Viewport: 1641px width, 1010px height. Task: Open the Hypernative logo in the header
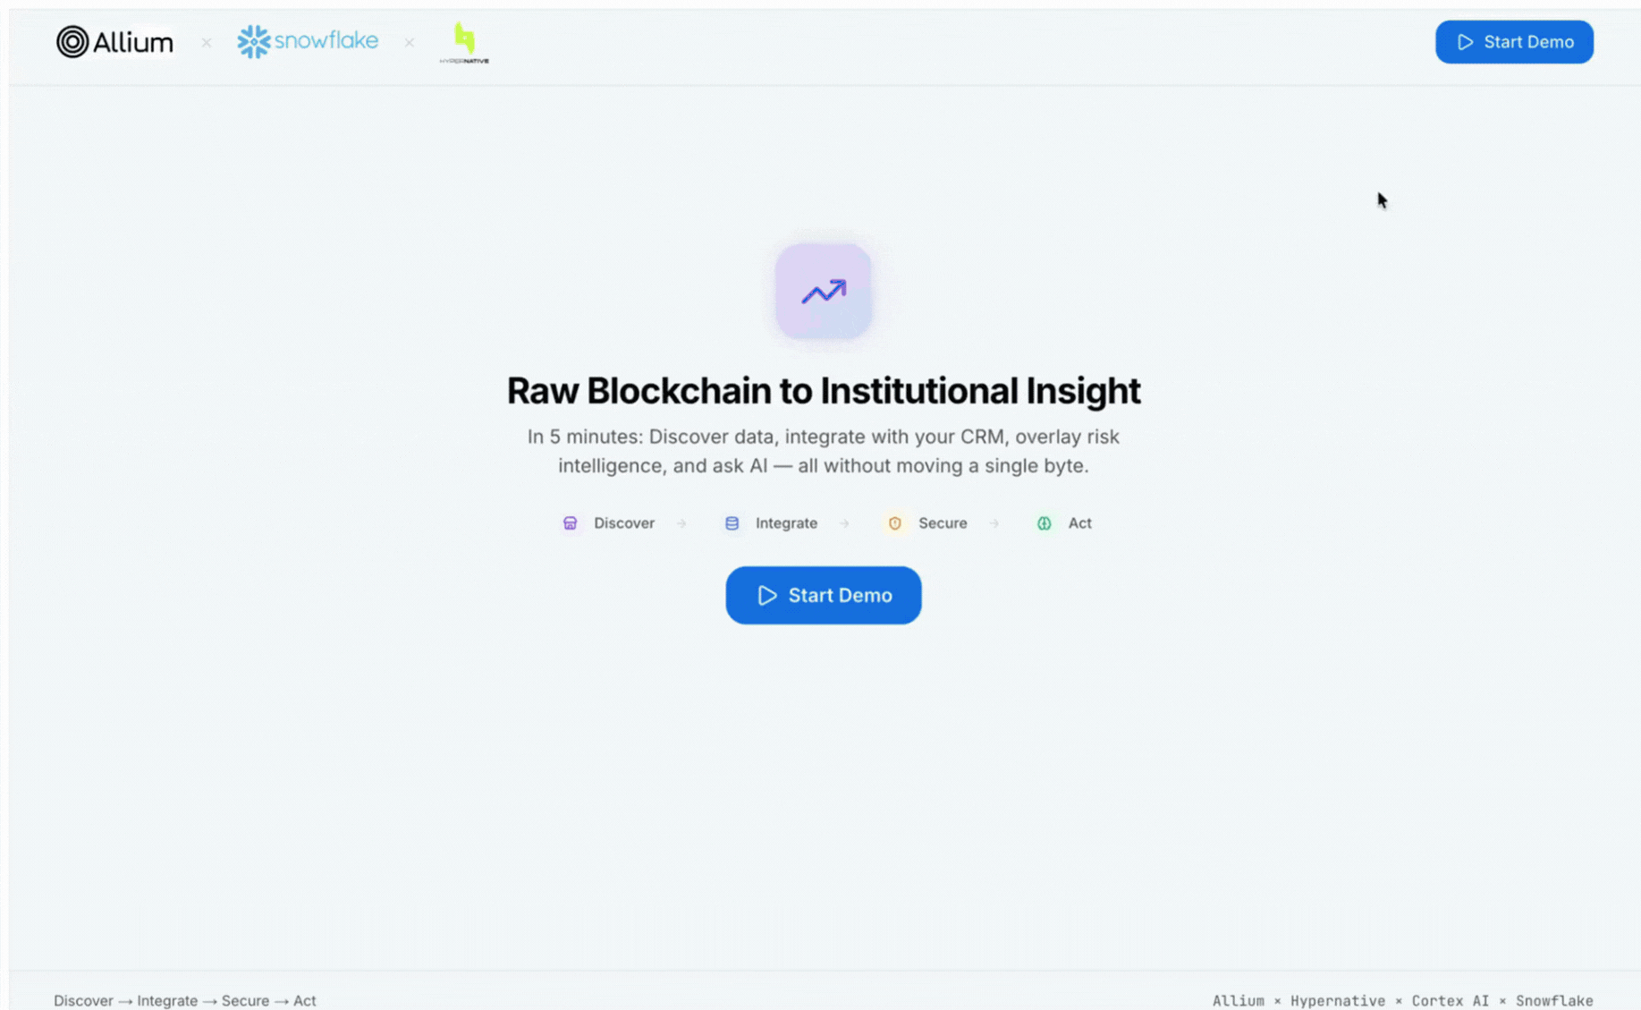point(463,39)
